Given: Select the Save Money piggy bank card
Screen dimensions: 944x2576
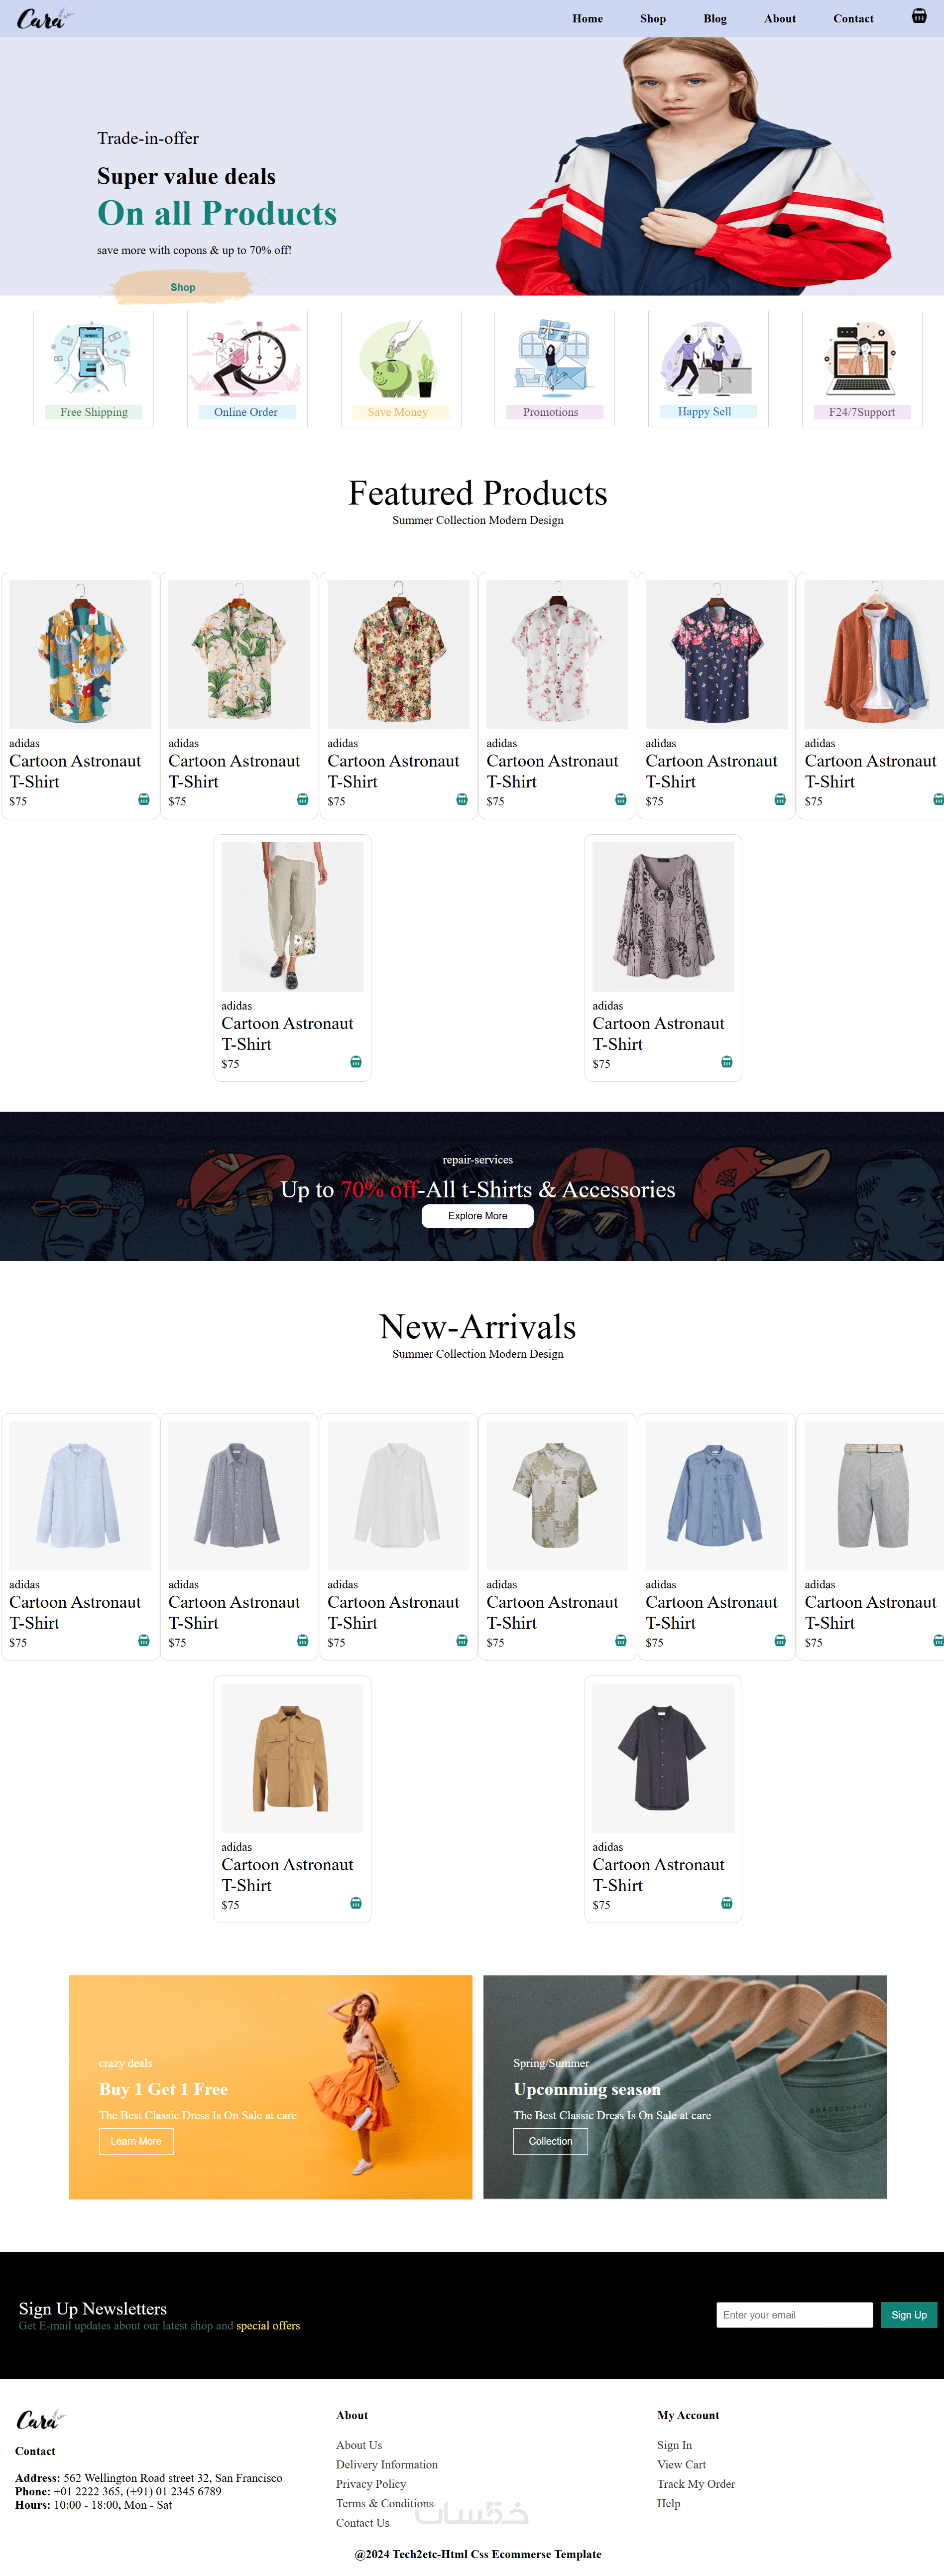Looking at the screenshot, I should (401, 369).
